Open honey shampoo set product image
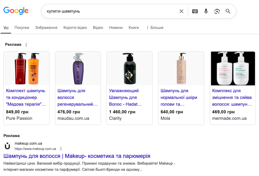This screenshot has width=259, height=176. [x=27, y=68]
